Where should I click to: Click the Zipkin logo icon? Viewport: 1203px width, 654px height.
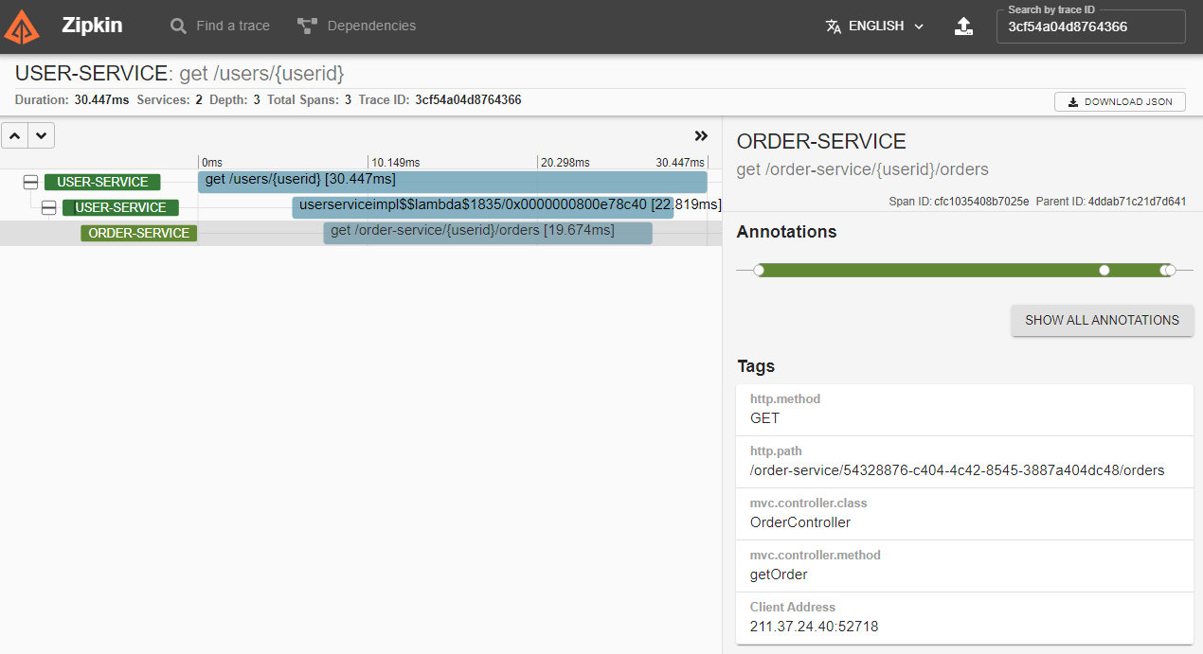(22, 27)
